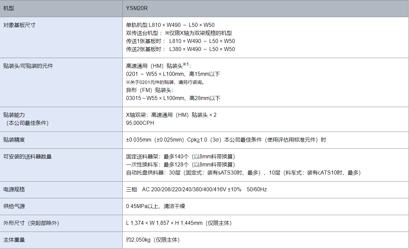The height and width of the screenshot is (249, 409).
Task: Select the YSM20R model name text
Action: (137, 8)
